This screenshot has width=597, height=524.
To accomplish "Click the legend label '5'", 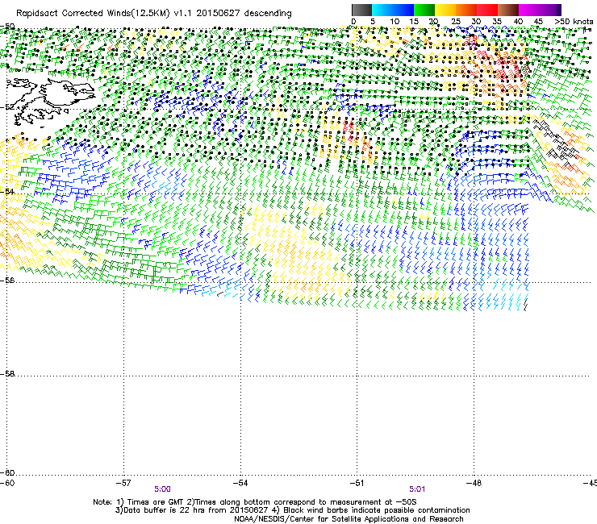I will pyautogui.click(x=373, y=21).
